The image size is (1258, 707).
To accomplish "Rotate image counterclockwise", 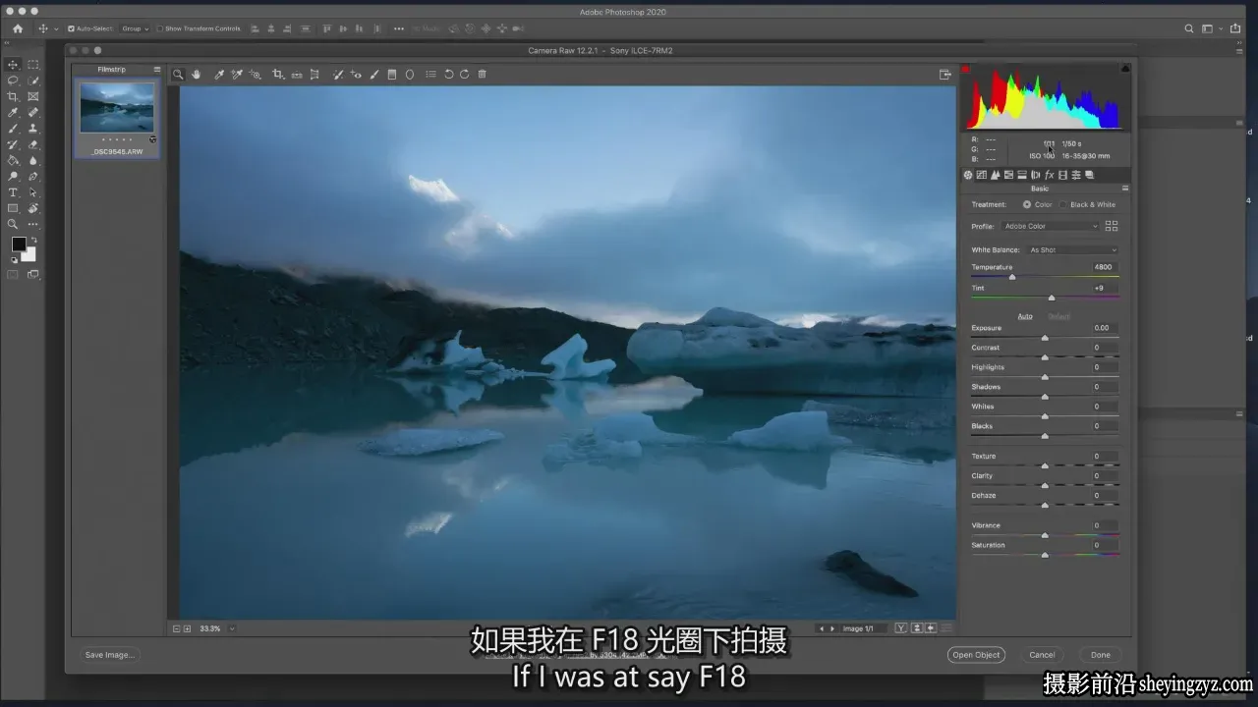I will pyautogui.click(x=449, y=75).
